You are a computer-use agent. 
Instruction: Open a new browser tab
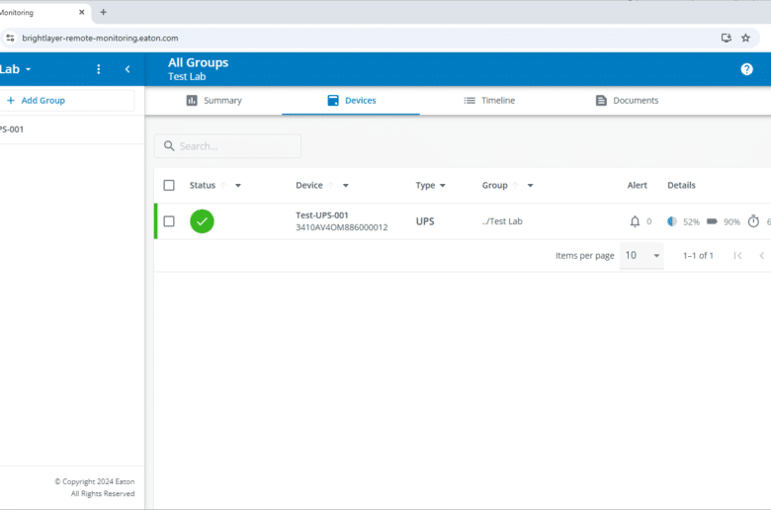pos(103,12)
